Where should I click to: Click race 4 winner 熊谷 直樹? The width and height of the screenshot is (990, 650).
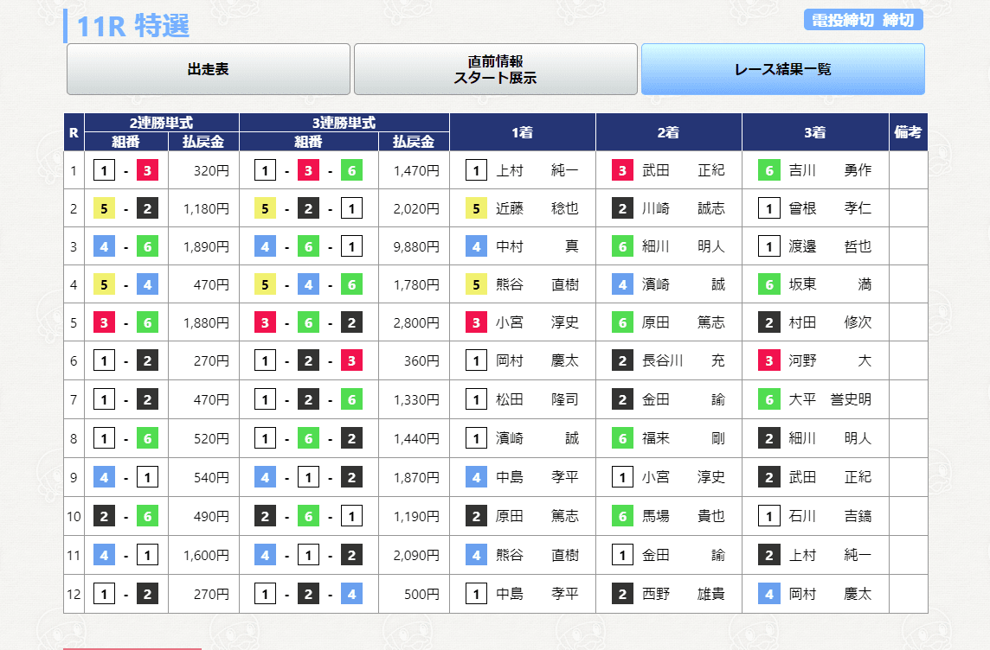point(537,285)
